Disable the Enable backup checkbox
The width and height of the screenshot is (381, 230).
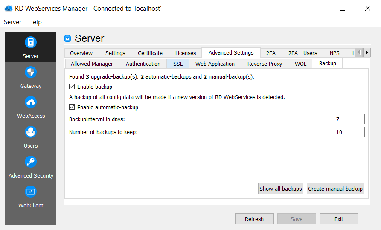pyautogui.click(x=72, y=87)
